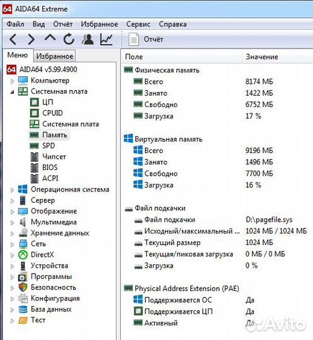
Task: Click the CPU chip icon beside ЦП
Action: click(x=34, y=102)
